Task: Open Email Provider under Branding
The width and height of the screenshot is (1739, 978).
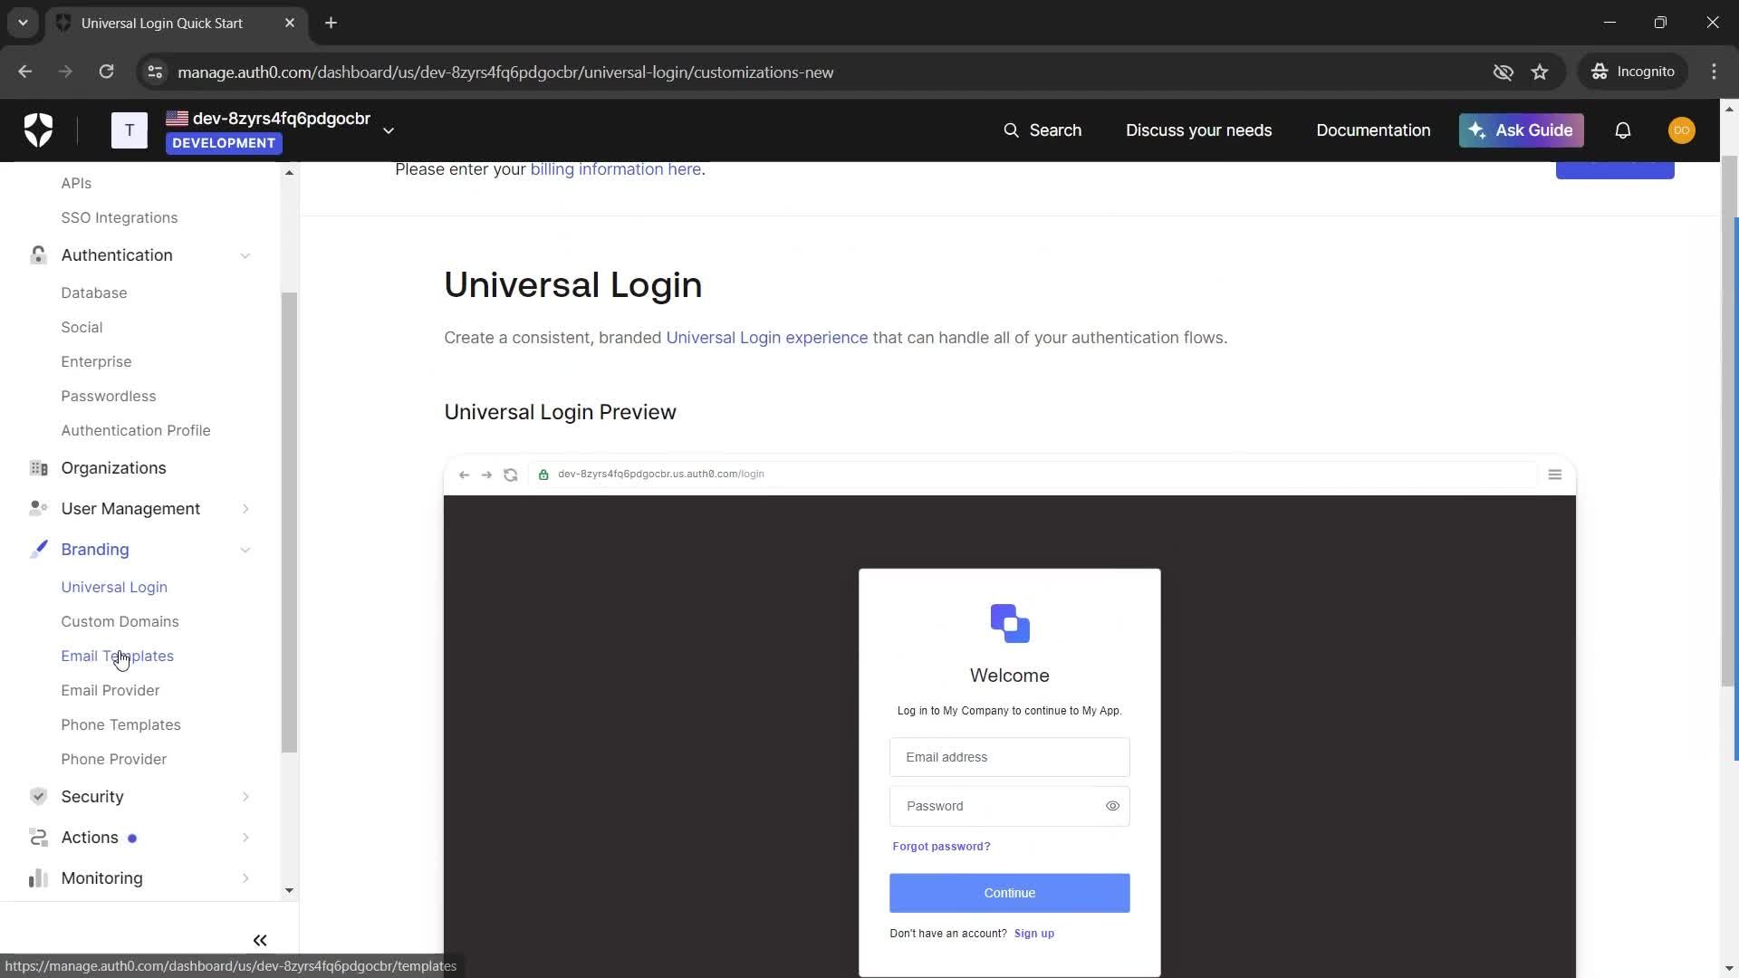Action: tap(110, 690)
